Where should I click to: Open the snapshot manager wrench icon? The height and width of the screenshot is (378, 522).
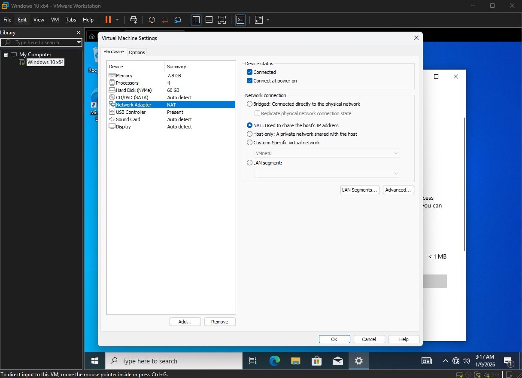(178, 20)
